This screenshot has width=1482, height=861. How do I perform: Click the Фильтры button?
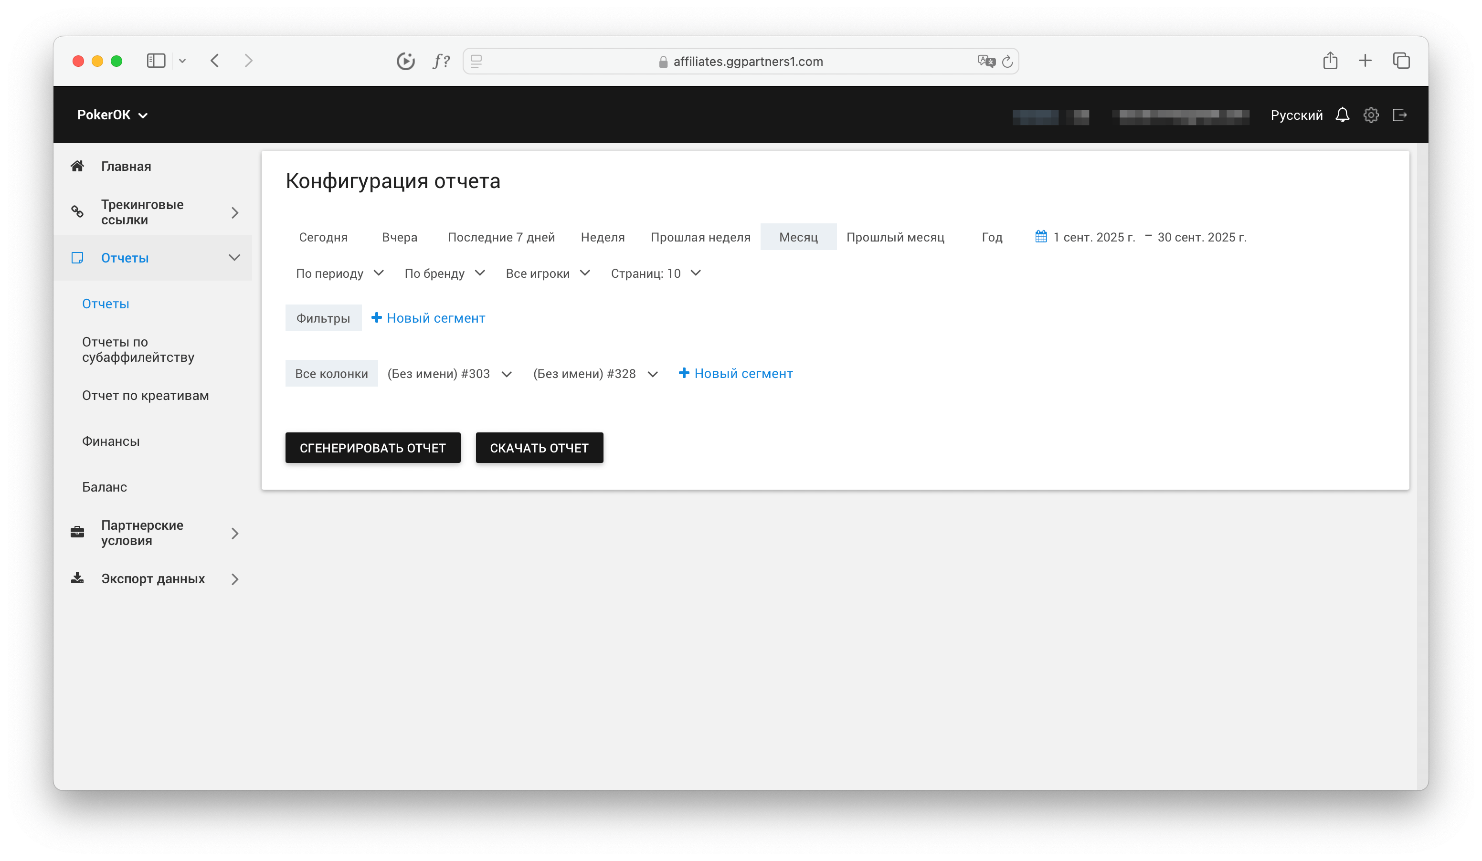pyautogui.click(x=323, y=318)
